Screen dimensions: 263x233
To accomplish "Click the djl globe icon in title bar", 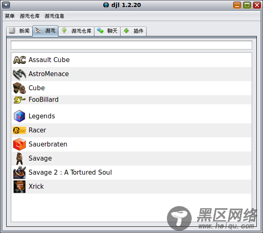I will [106, 5].
